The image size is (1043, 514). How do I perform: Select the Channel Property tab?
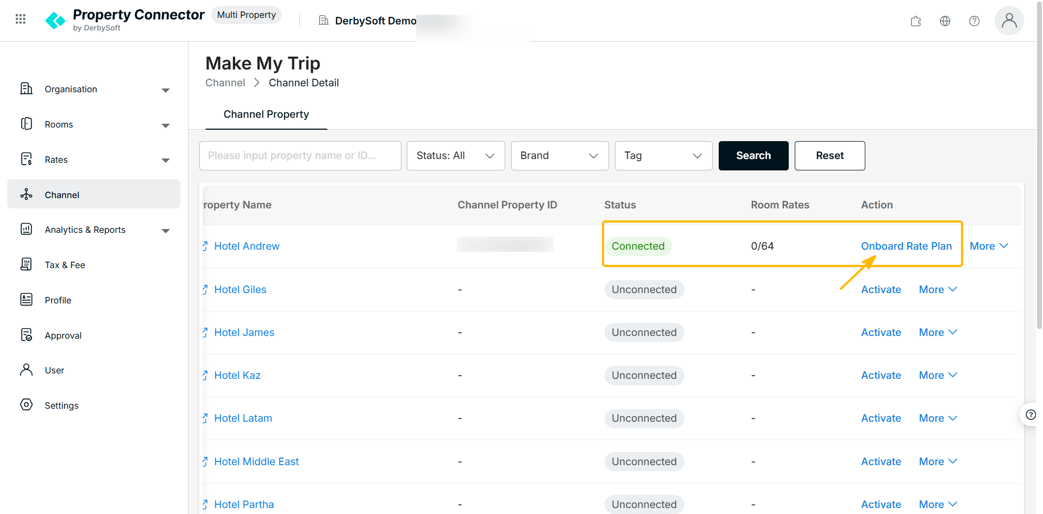tap(266, 115)
